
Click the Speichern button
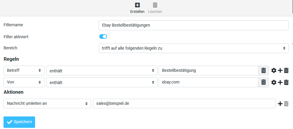19,122
